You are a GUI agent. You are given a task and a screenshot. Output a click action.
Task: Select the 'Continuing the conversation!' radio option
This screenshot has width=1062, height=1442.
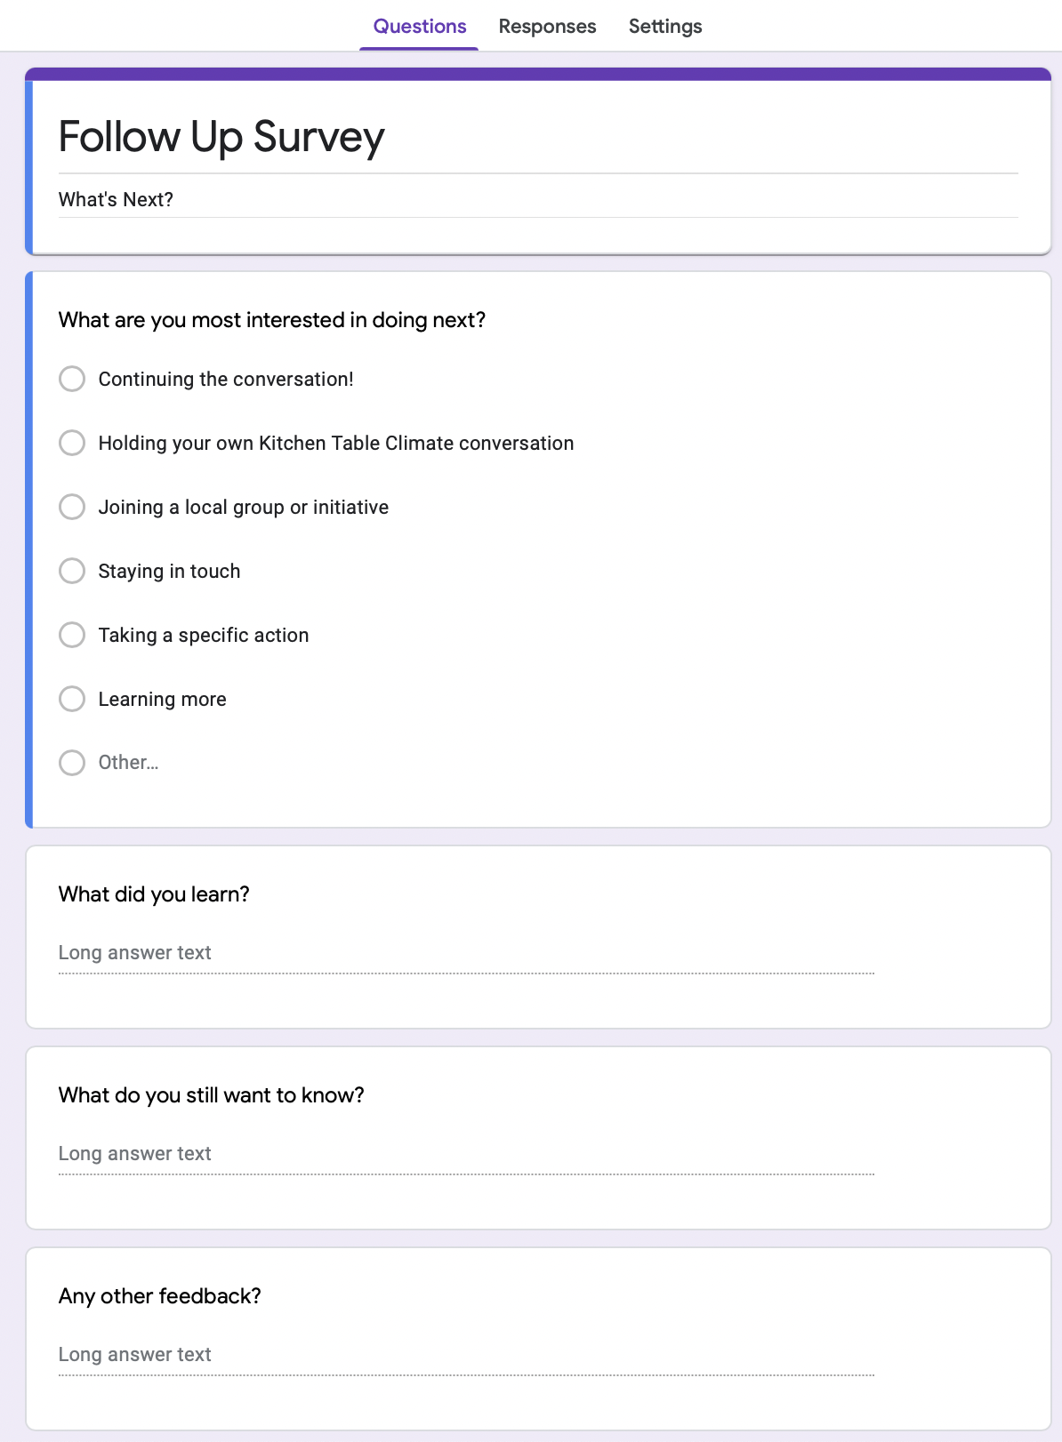point(72,379)
